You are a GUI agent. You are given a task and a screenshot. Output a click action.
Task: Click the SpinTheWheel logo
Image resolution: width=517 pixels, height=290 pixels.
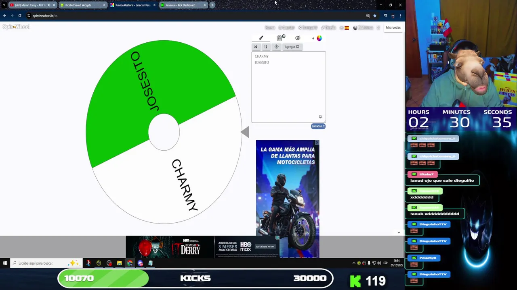pos(16,27)
